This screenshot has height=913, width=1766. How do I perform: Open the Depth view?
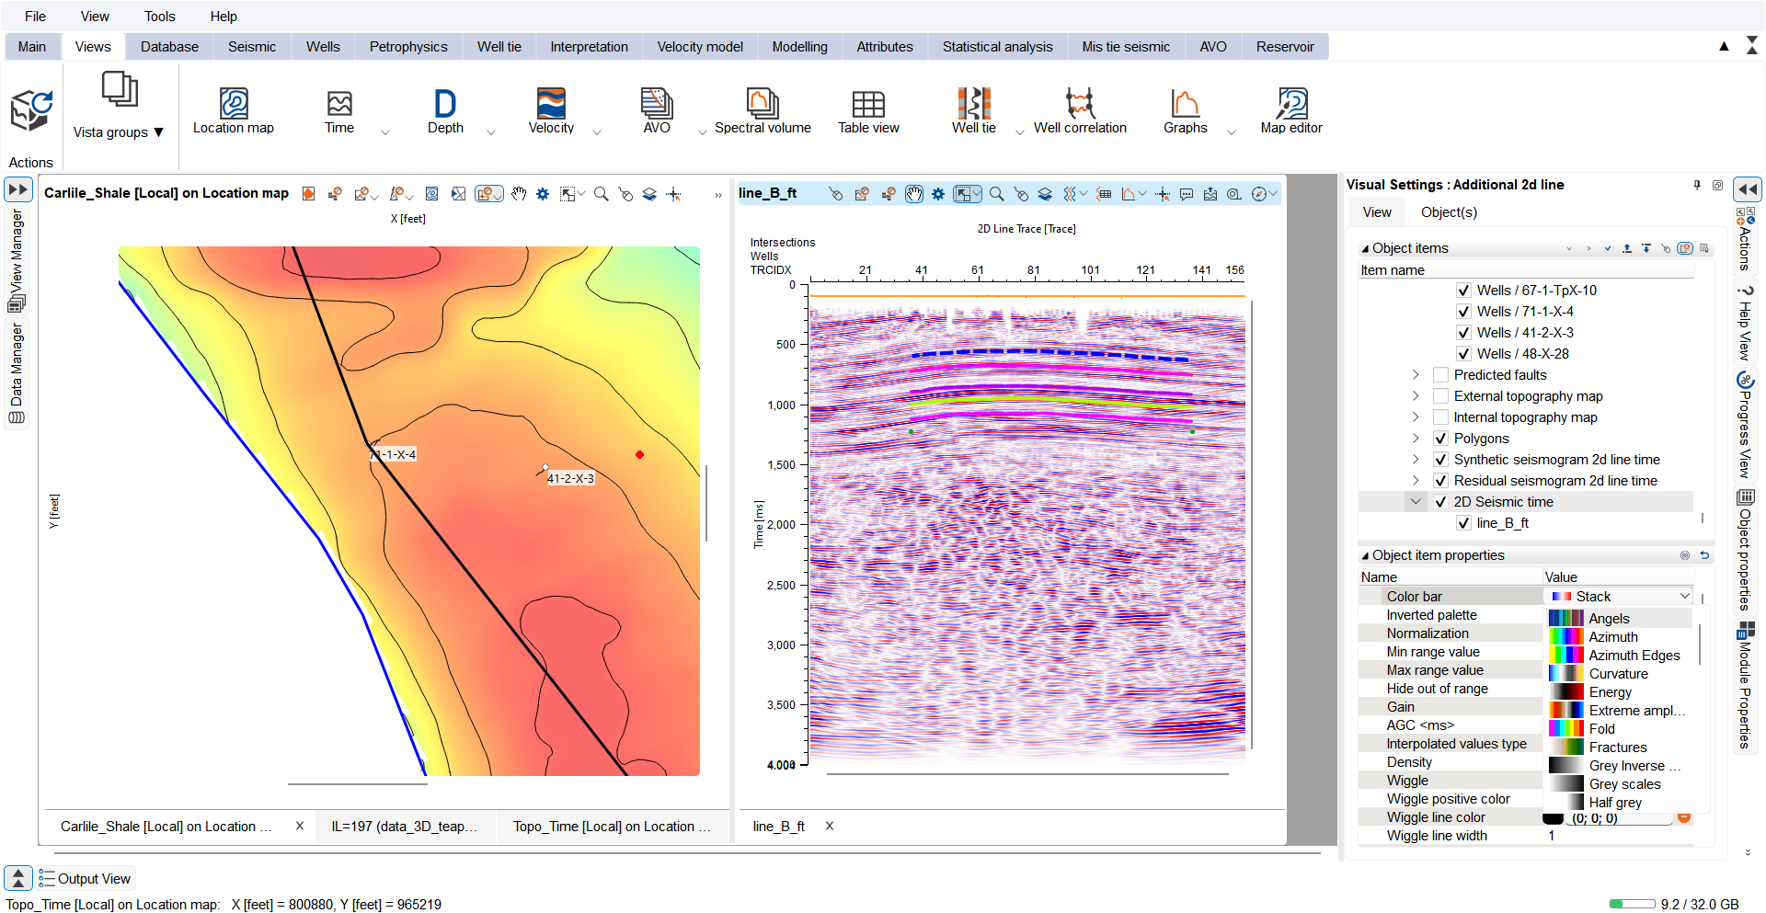pos(445,111)
